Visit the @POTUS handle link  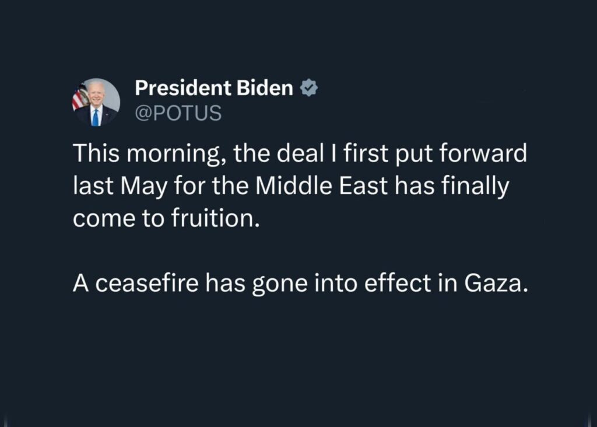178,113
